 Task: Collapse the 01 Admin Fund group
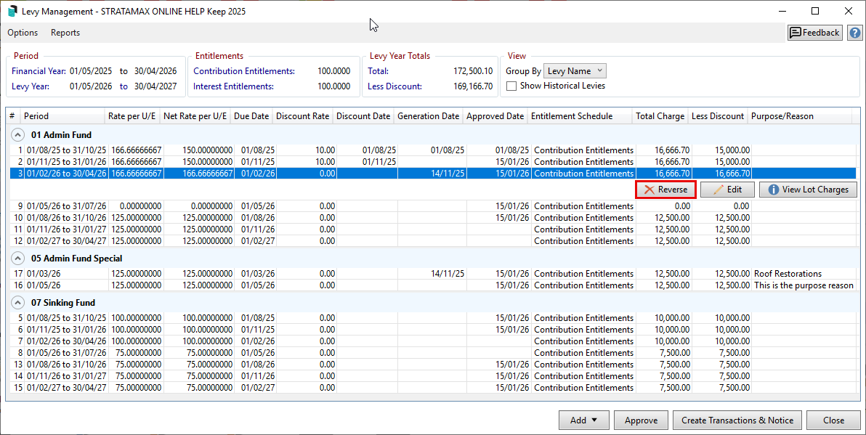point(17,134)
